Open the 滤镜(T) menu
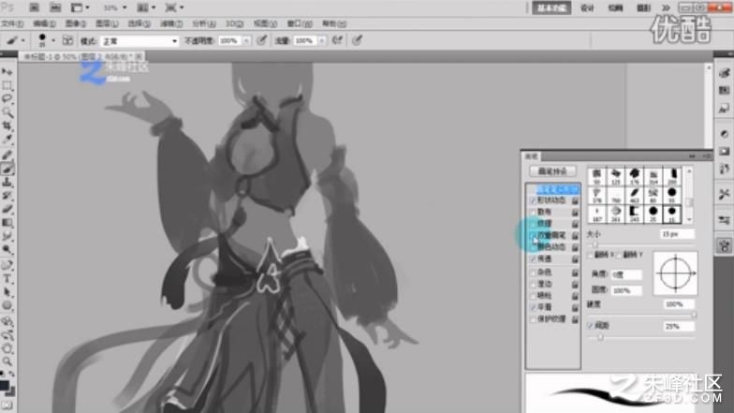The image size is (734, 413). click(x=170, y=23)
